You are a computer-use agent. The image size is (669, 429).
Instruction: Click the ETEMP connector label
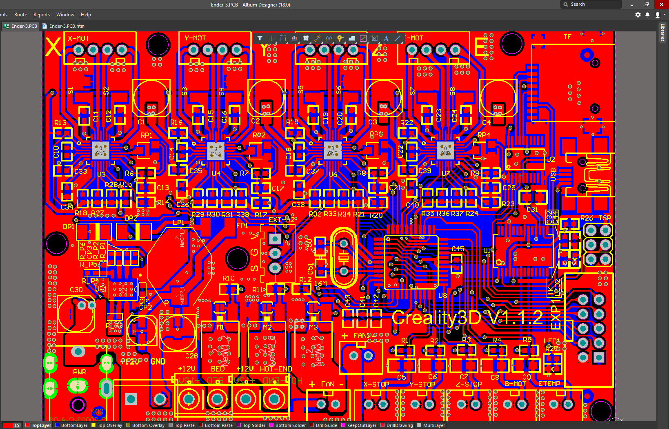[x=549, y=384]
